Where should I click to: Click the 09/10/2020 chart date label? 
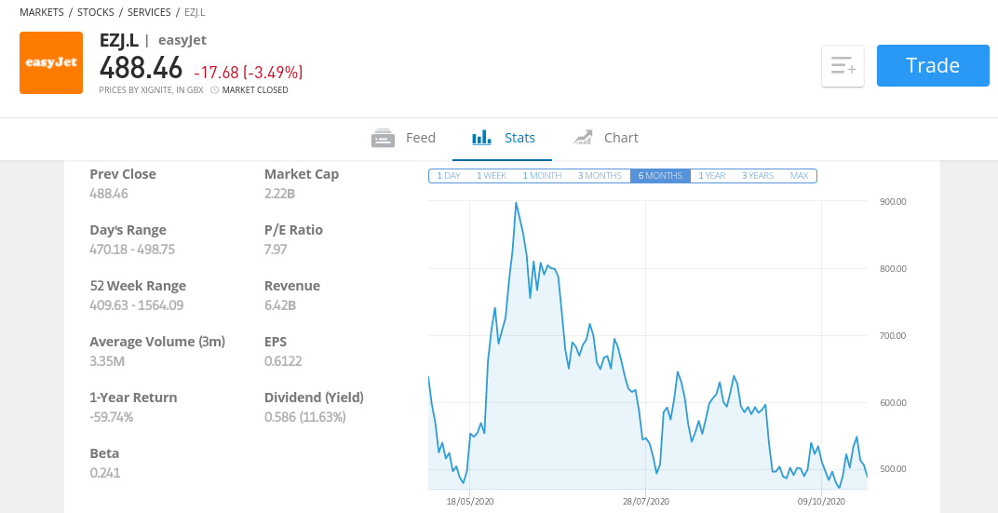tap(822, 502)
